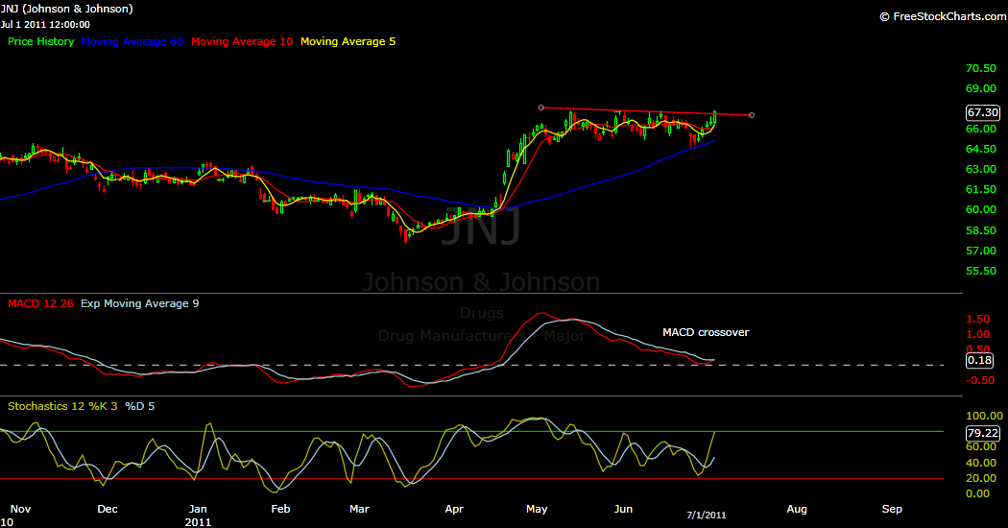This screenshot has height=528, width=1008.
Task: Click the Feb month label on time axis
Action: click(x=280, y=509)
